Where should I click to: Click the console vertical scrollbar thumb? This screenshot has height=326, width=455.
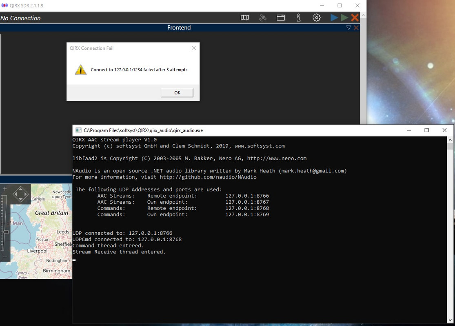[450, 146]
